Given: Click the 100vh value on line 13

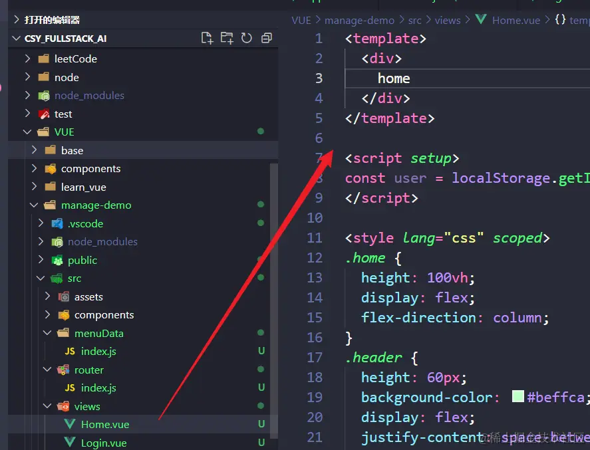Looking at the screenshot, I should [x=448, y=278].
